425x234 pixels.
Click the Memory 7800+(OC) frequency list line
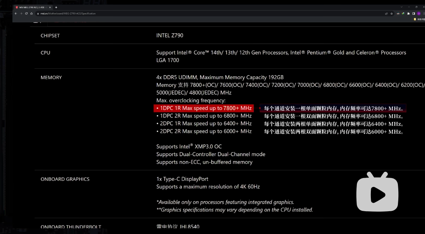tap(291, 85)
